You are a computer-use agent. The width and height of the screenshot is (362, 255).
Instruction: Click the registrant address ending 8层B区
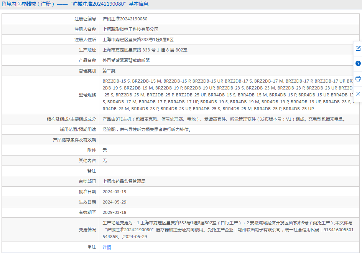(138, 40)
